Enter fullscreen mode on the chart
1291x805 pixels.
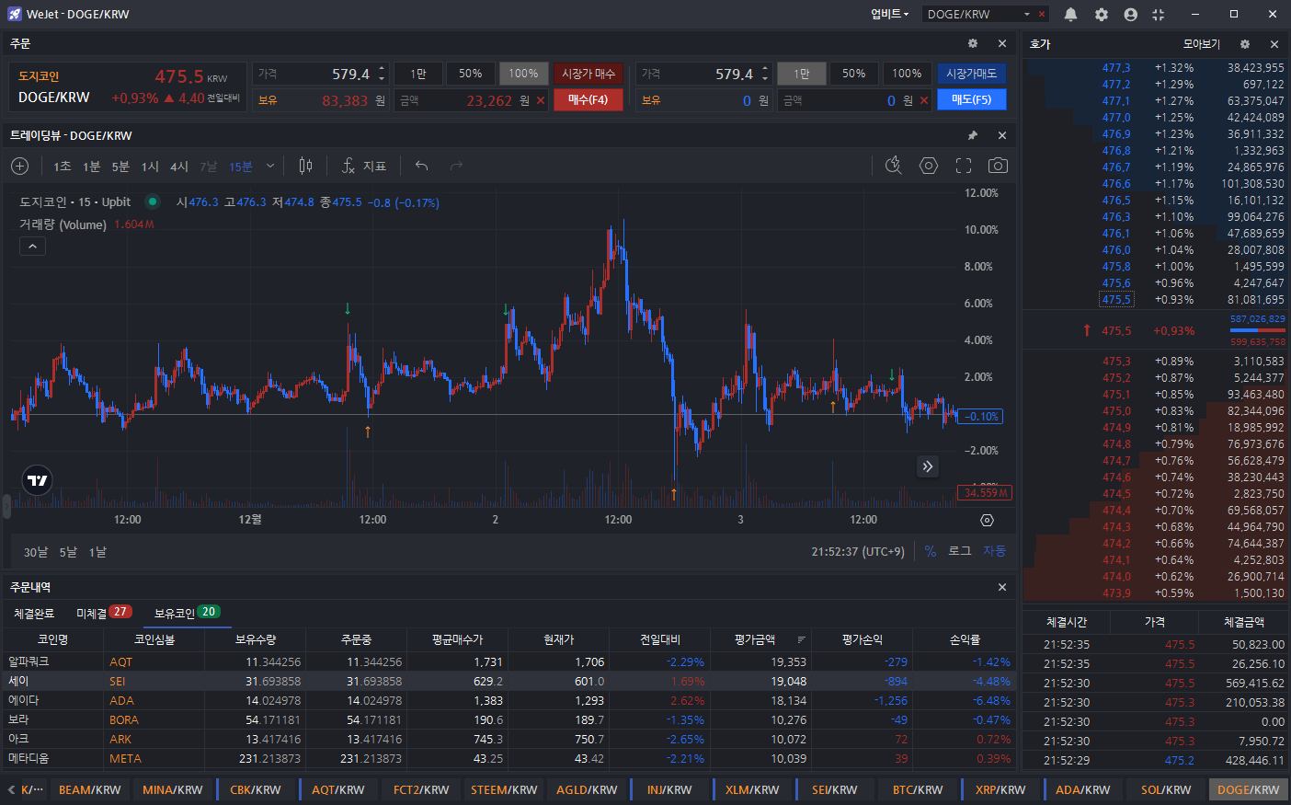coord(963,166)
